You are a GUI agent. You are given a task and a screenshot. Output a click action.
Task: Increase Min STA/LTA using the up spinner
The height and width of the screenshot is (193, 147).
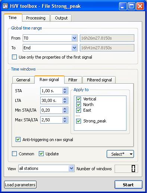pos(65,109)
